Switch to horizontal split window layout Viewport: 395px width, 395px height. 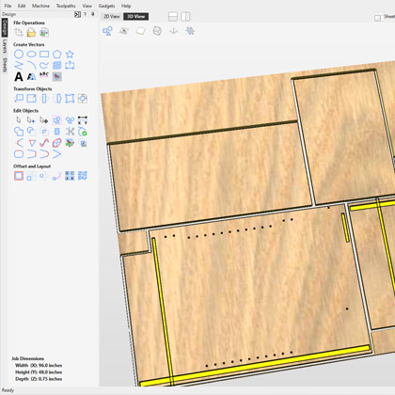tap(173, 17)
